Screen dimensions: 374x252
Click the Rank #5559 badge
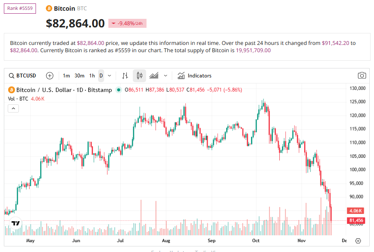point(20,8)
